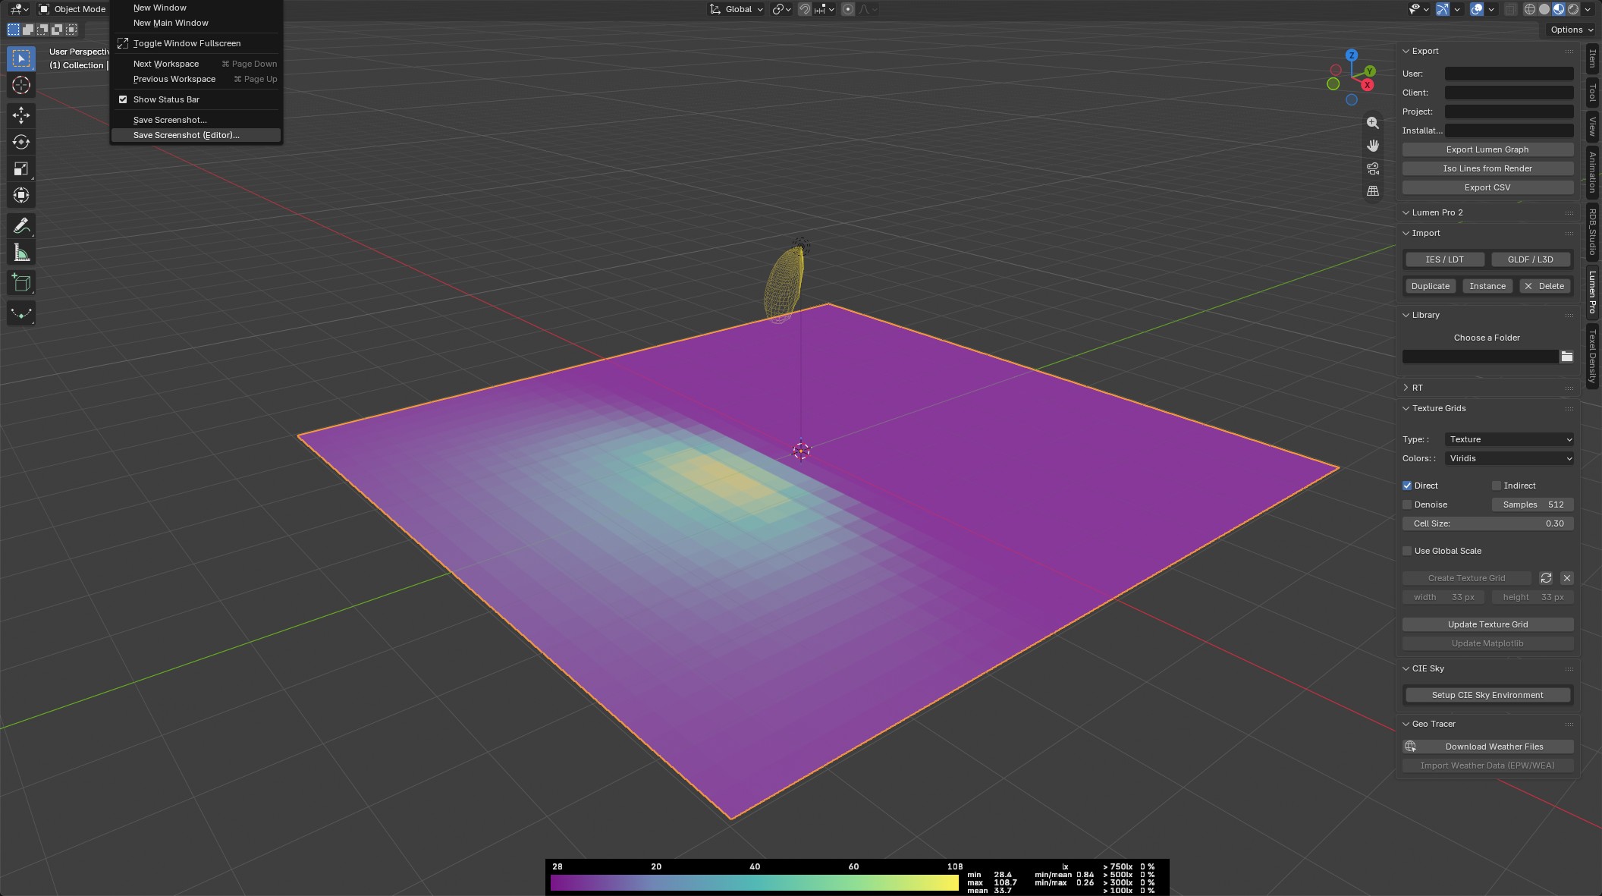Screen dimensions: 1602x896
Task: Activate the Rotate tool
Action: [21, 142]
